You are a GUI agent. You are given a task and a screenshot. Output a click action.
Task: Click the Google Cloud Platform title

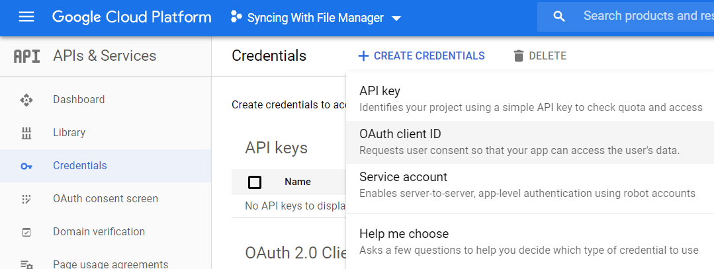132,17
